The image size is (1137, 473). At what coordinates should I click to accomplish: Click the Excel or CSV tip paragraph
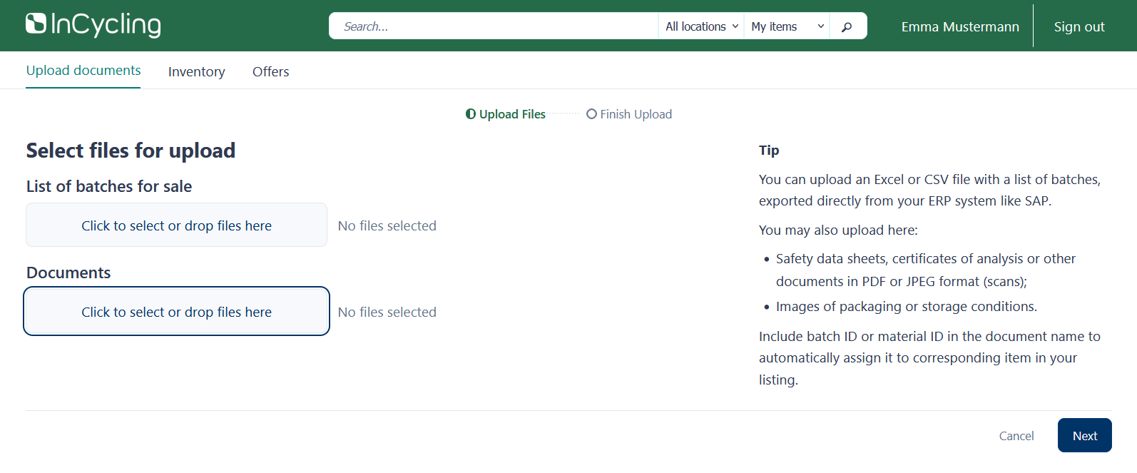[930, 190]
